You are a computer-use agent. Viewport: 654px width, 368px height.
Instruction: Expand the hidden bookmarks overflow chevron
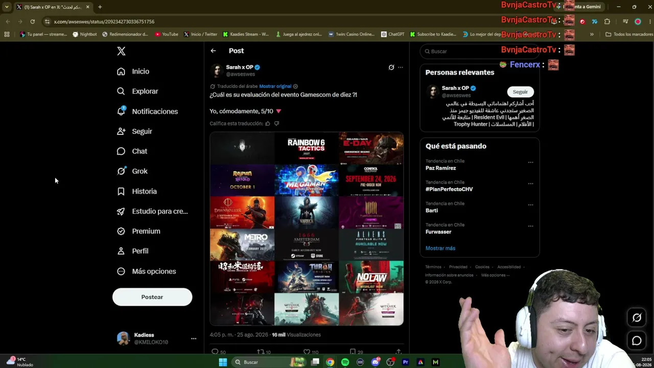(x=592, y=34)
